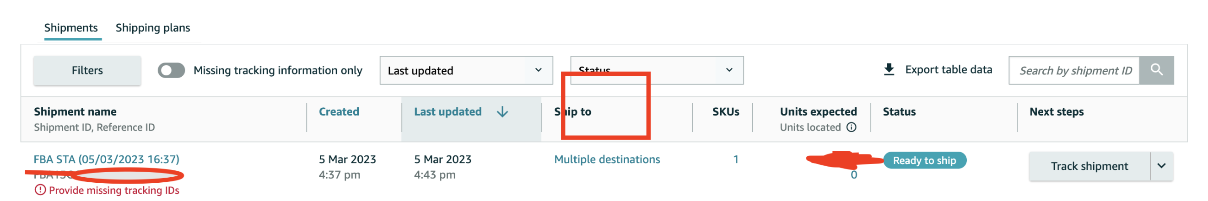Click the SKUs count link 1

click(x=736, y=159)
